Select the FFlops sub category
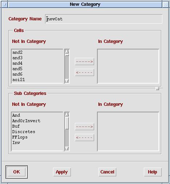Screen dimensions: 170x184 (x=20, y=137)
